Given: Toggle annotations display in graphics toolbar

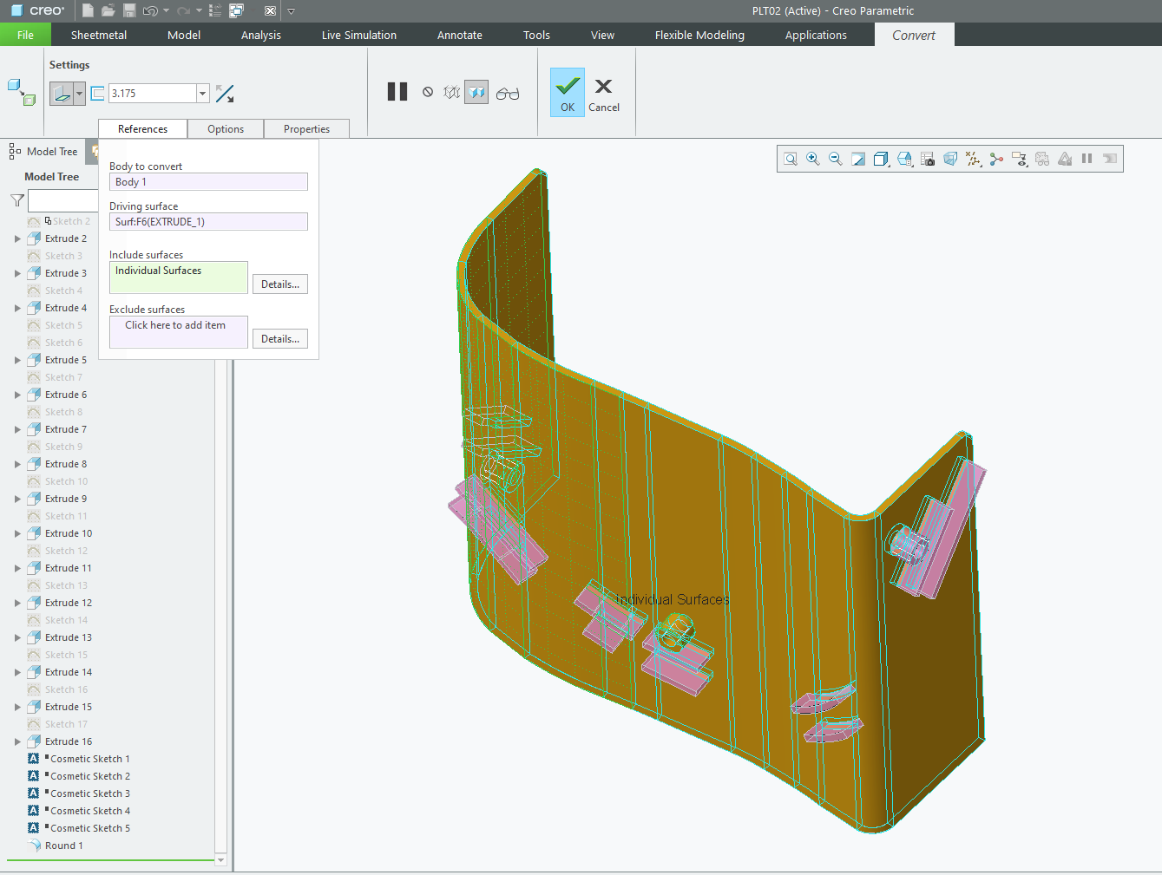Looking at the screenshot, I should [1020, 159].
